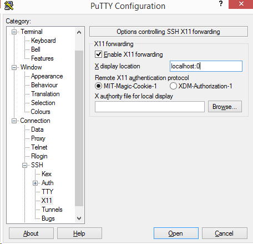Screen dimensions: 253x244
Task: Select Colours under Window
Action: pos(41,112)
